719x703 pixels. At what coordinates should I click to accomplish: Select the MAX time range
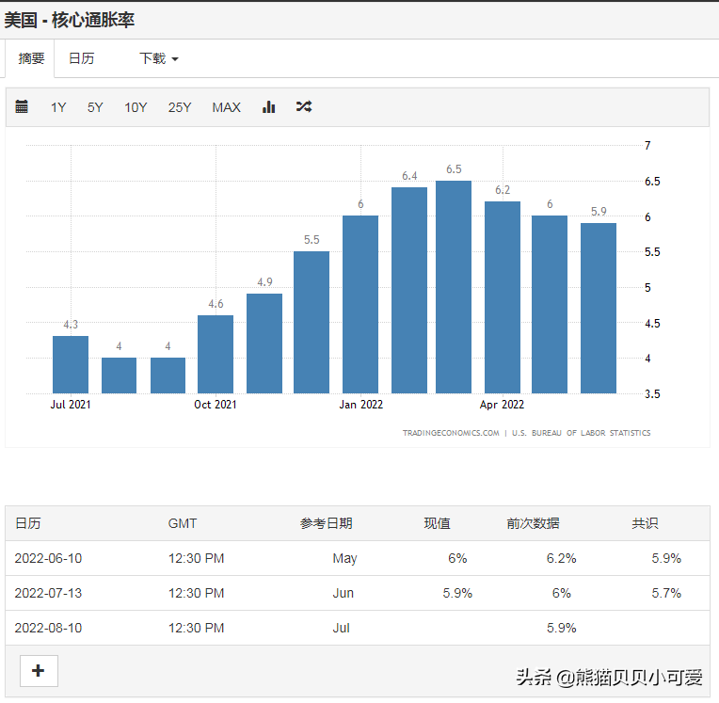(x=227, y=107)
